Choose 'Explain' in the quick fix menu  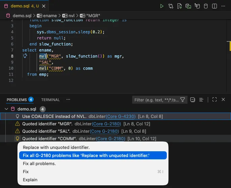(30, 180)
